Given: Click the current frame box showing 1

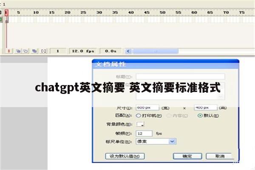Looking at the screenshot, I should tap(58, 51).
